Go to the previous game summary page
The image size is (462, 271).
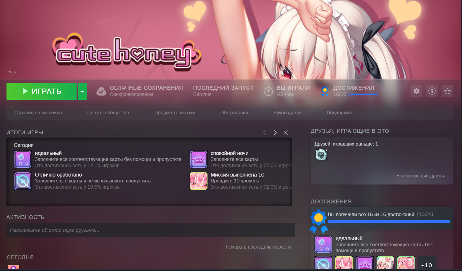point(265,133)
